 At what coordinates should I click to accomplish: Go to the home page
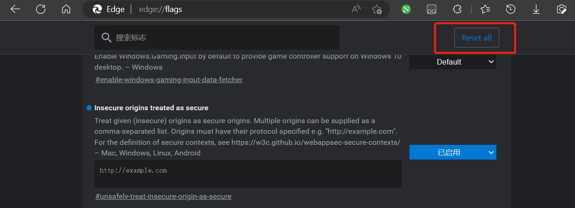(66, 9)
